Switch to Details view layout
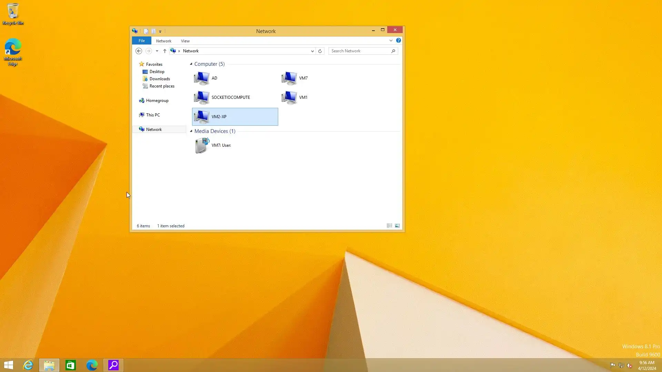The width and height of the screenshot is (662, 372). click(x=389, y=226)
